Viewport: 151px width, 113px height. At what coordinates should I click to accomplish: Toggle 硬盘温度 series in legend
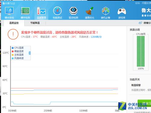tap(18, 51)
